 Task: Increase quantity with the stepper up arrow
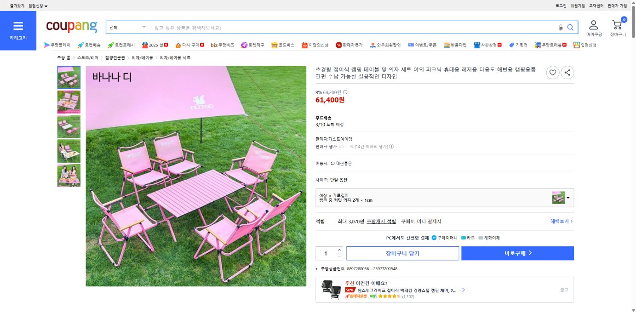point(339,250)
